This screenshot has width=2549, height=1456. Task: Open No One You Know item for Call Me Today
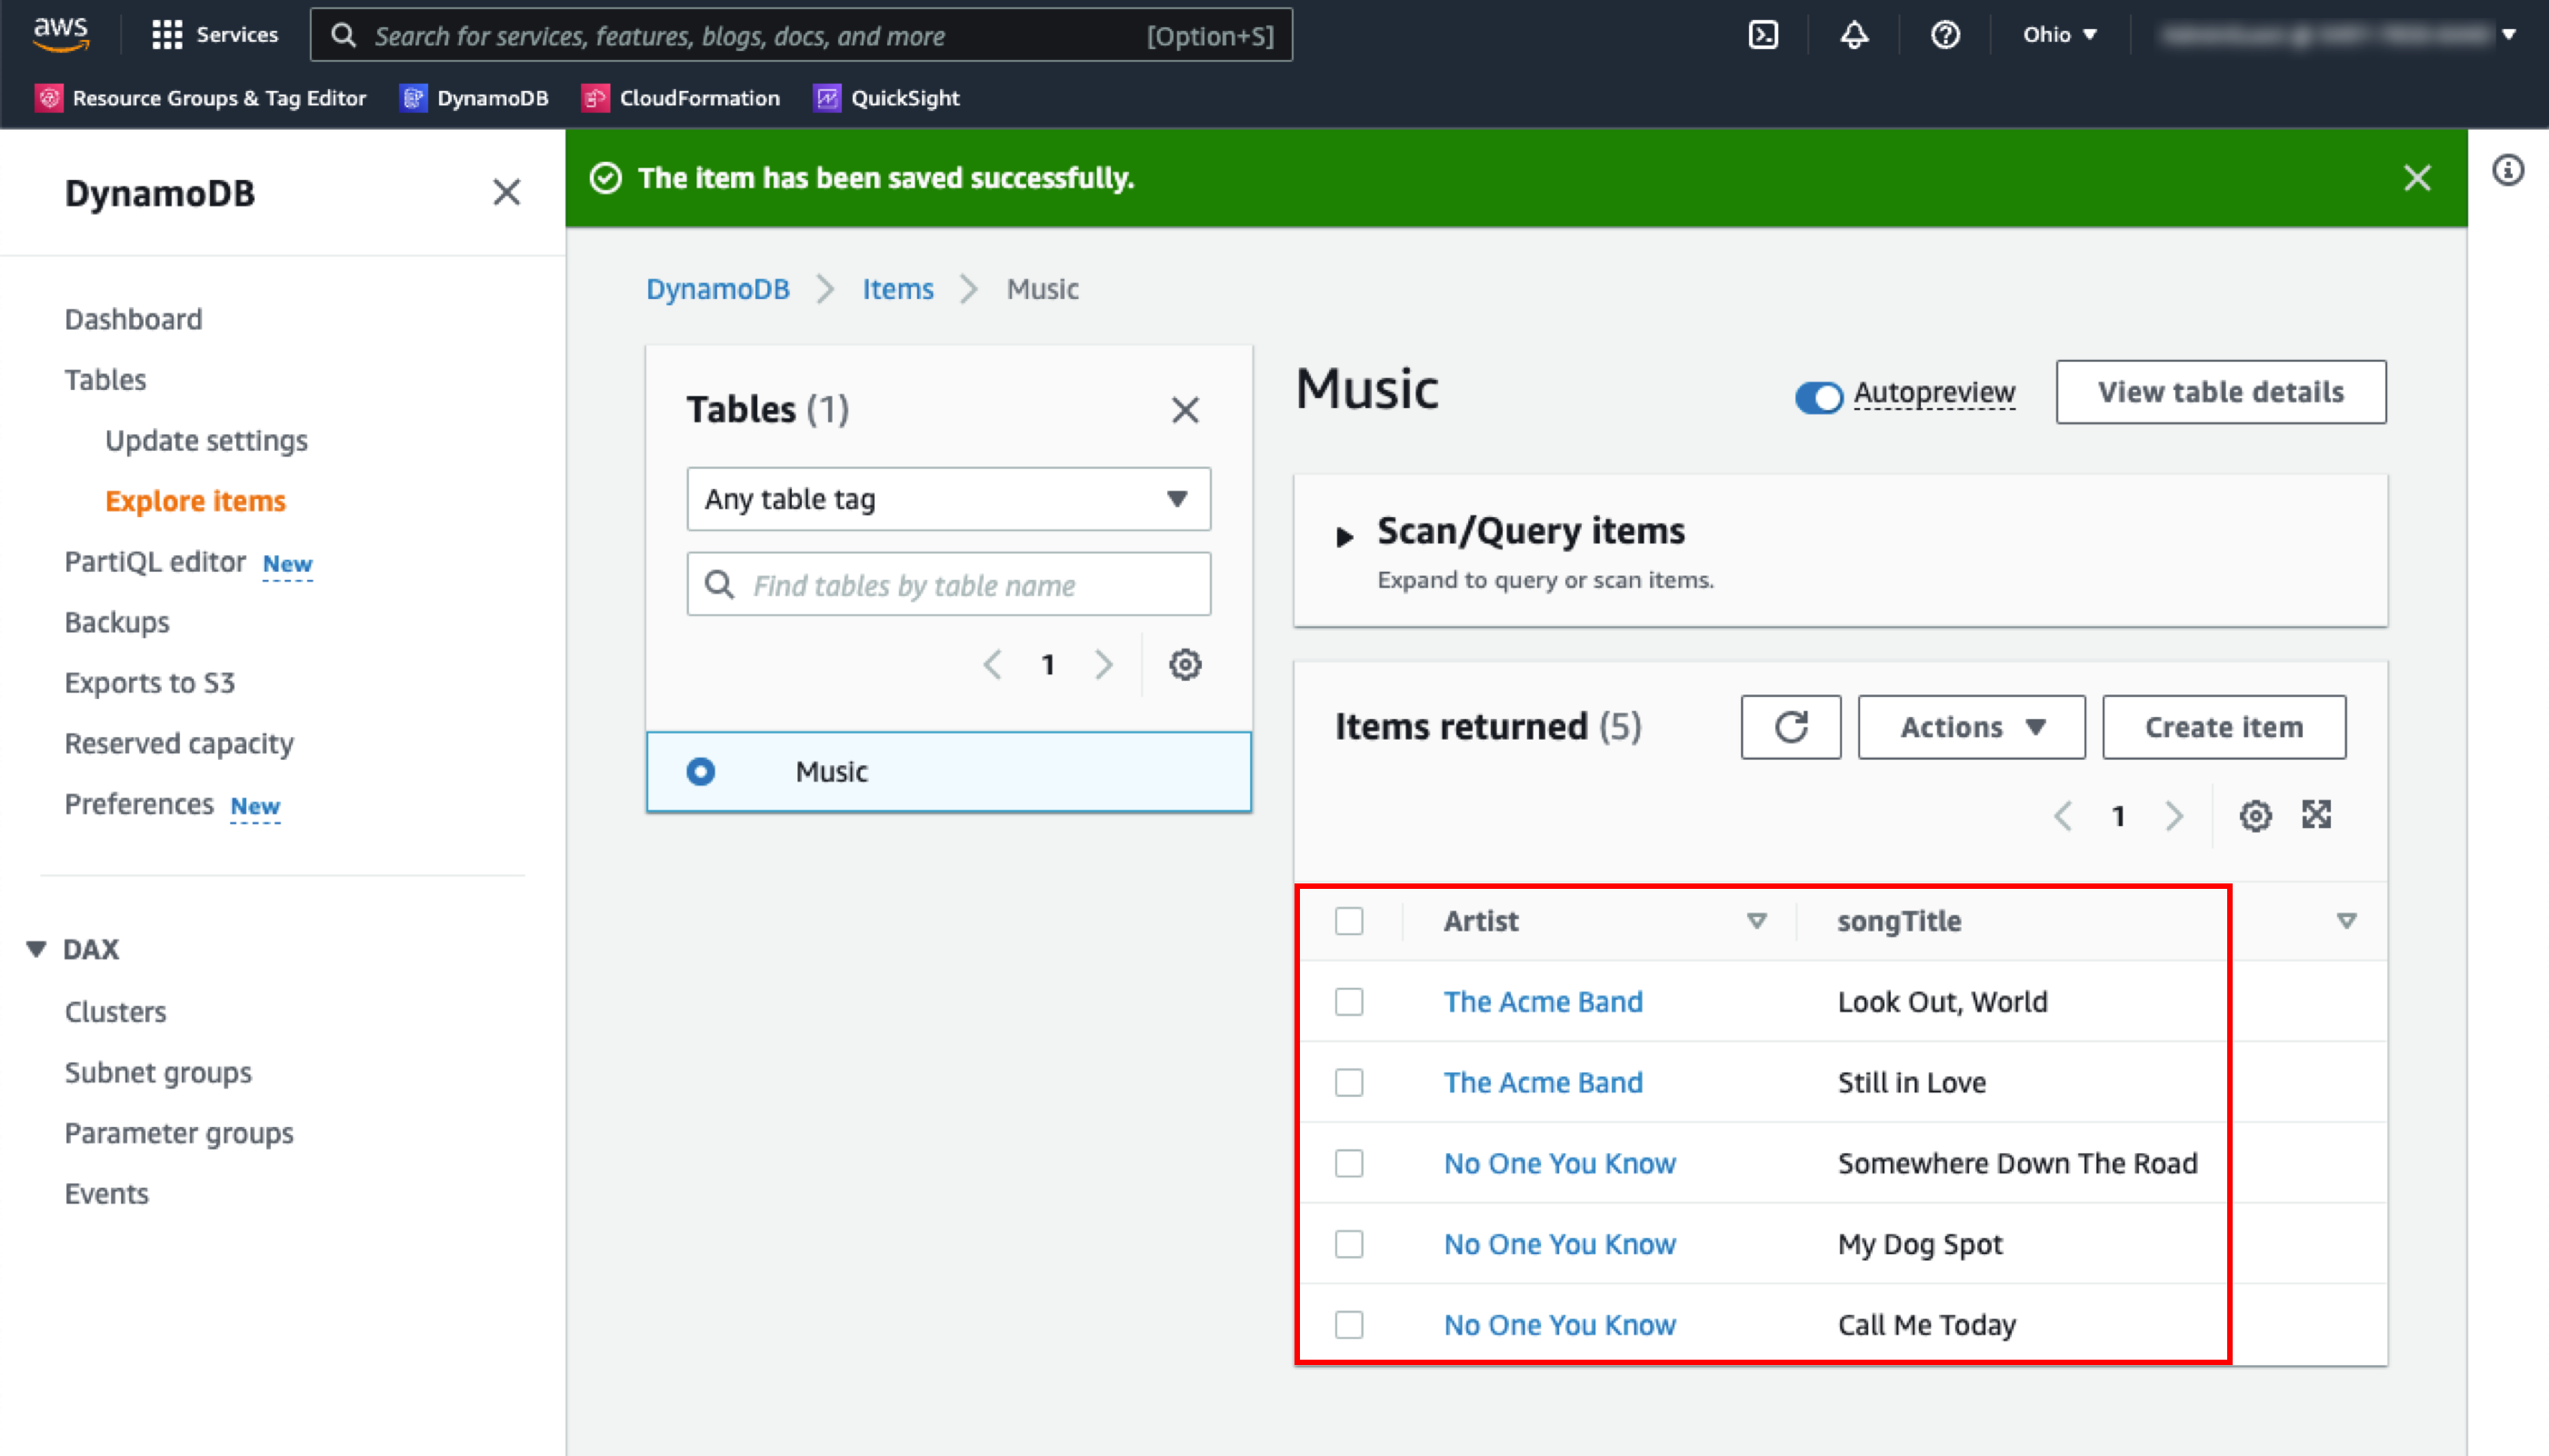pos(1559,1326)
